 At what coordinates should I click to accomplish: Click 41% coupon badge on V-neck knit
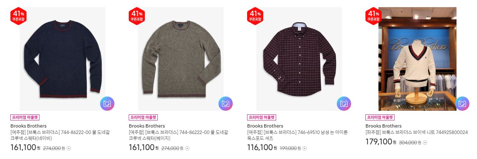374,16
